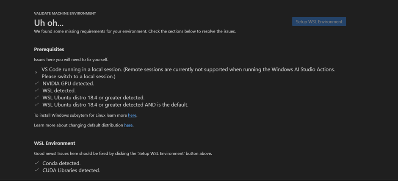Image resolution: width=398 pixels, height=181 pixels.
Task: Click the checkmark for Ubuntu distro 'AND is the default'
Action: (x=37, y=104)
